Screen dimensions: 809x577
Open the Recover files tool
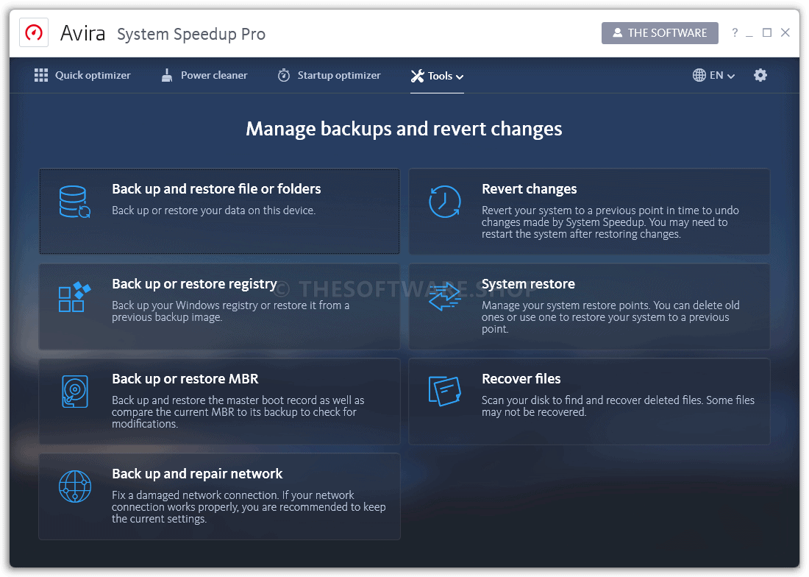point(589,402)
